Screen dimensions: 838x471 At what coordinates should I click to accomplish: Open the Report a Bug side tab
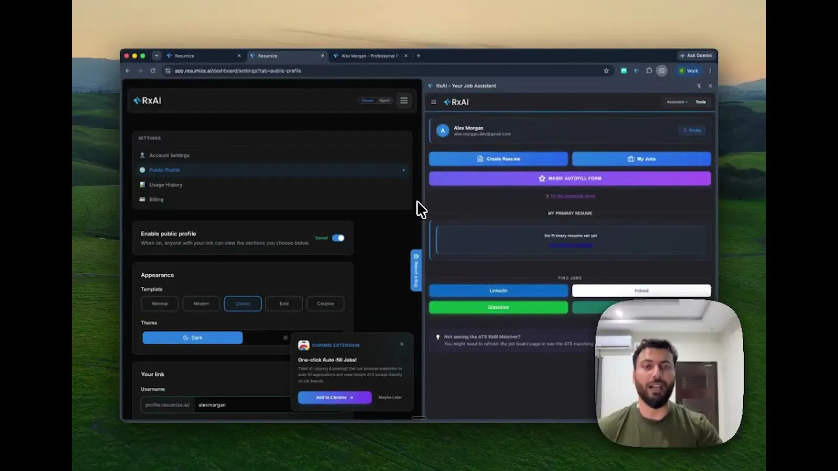tap(416, 270)
